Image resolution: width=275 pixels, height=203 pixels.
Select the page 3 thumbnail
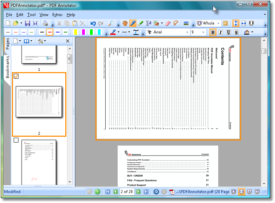[x=39, y=162]
